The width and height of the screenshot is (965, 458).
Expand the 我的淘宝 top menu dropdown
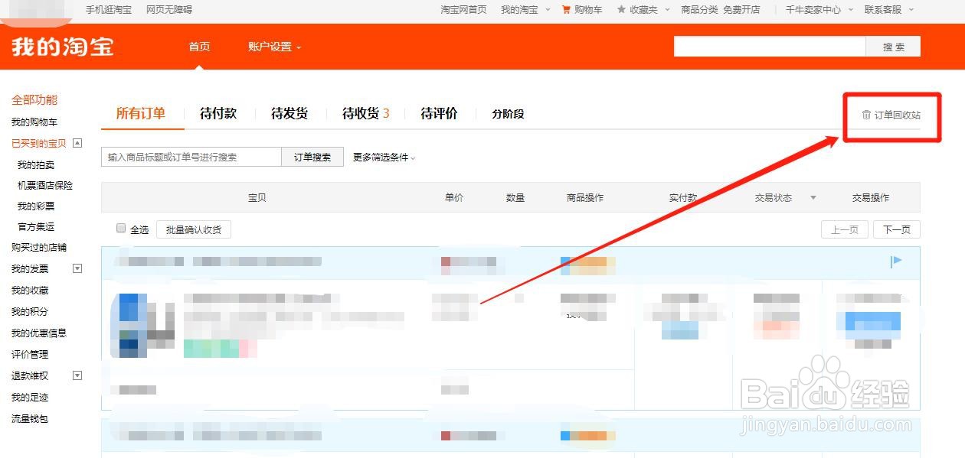[547, 10]
